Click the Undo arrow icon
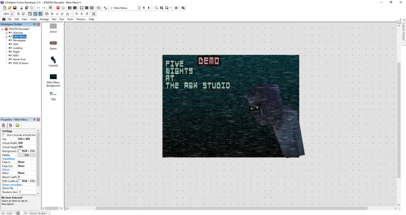The image size is (406, 215). coord(38,8)
